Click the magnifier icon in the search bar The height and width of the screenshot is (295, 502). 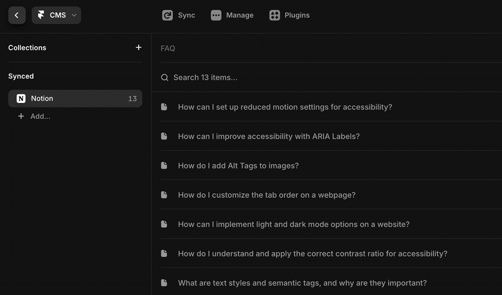pyautogui.click(x=164, y=78)
